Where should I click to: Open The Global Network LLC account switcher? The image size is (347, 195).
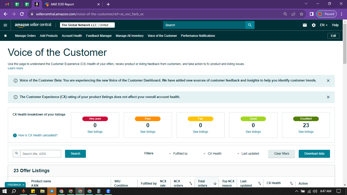87,25
